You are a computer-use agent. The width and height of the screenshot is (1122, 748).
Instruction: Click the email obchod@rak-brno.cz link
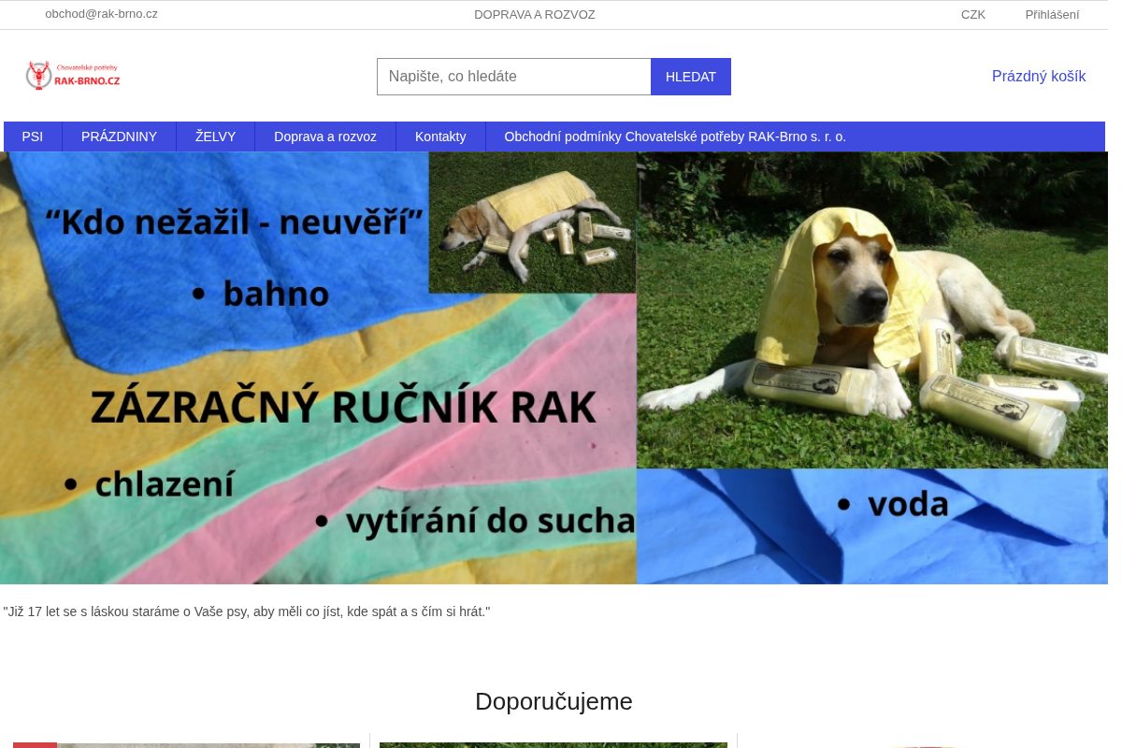click(x=101, y=14)
